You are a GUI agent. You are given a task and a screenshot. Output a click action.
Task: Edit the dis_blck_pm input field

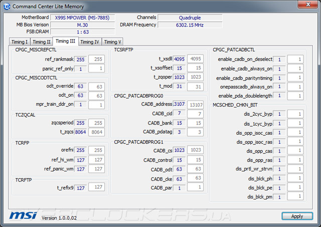pos(295,196)
